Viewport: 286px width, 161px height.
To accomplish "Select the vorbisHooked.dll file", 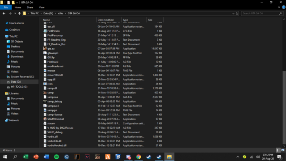I will [57, 145].
